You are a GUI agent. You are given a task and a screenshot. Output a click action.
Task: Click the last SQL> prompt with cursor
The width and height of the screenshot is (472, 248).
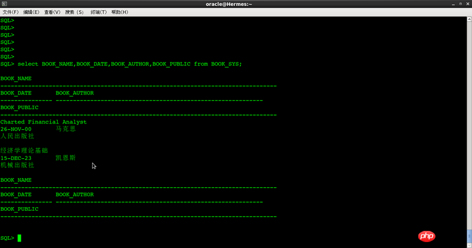point(11,238)
